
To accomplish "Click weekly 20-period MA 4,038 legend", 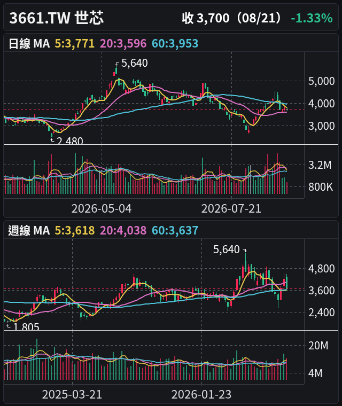I will (123, 230).
